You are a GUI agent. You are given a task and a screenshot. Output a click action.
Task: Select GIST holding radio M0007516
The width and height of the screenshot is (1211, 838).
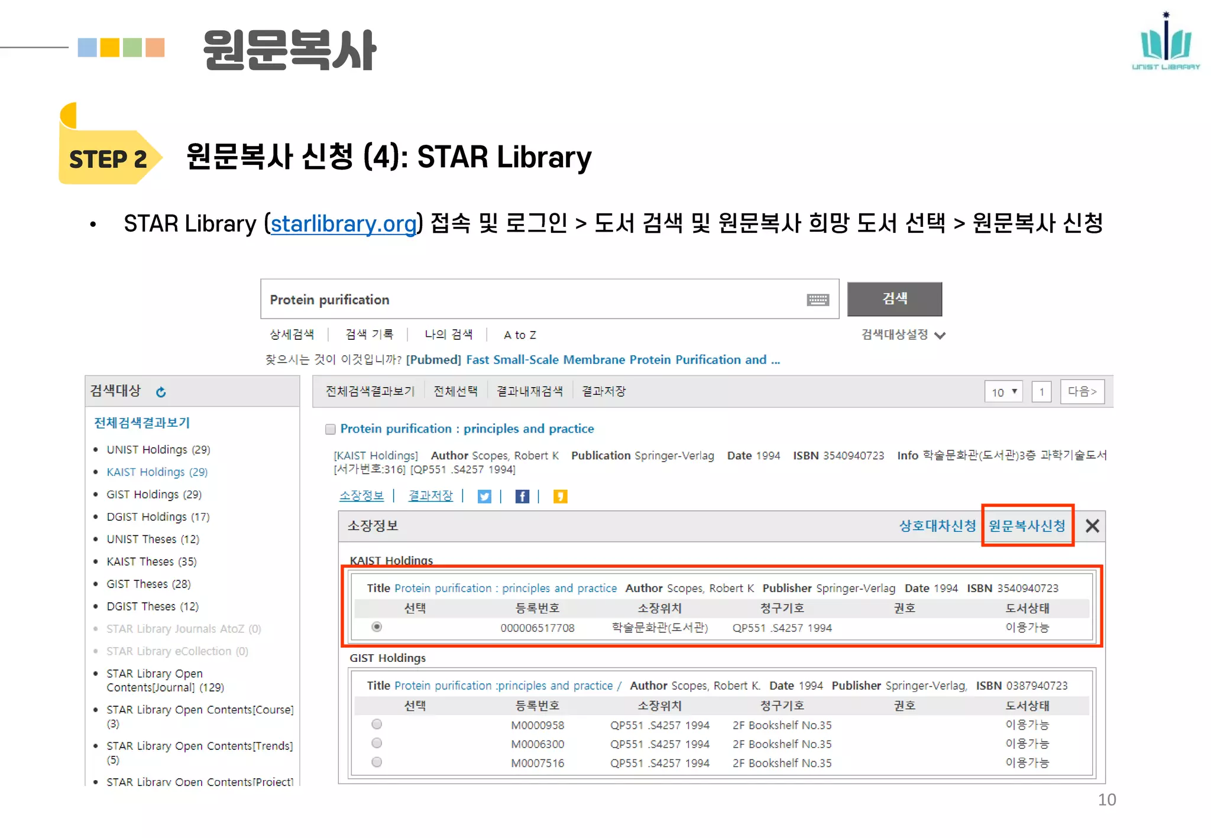click(x=377, y=762)
